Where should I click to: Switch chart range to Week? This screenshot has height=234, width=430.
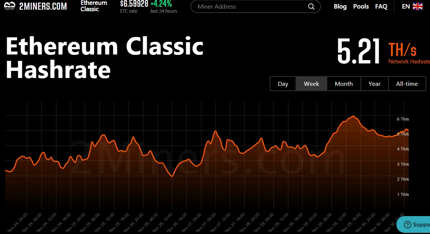click(311, 84)
